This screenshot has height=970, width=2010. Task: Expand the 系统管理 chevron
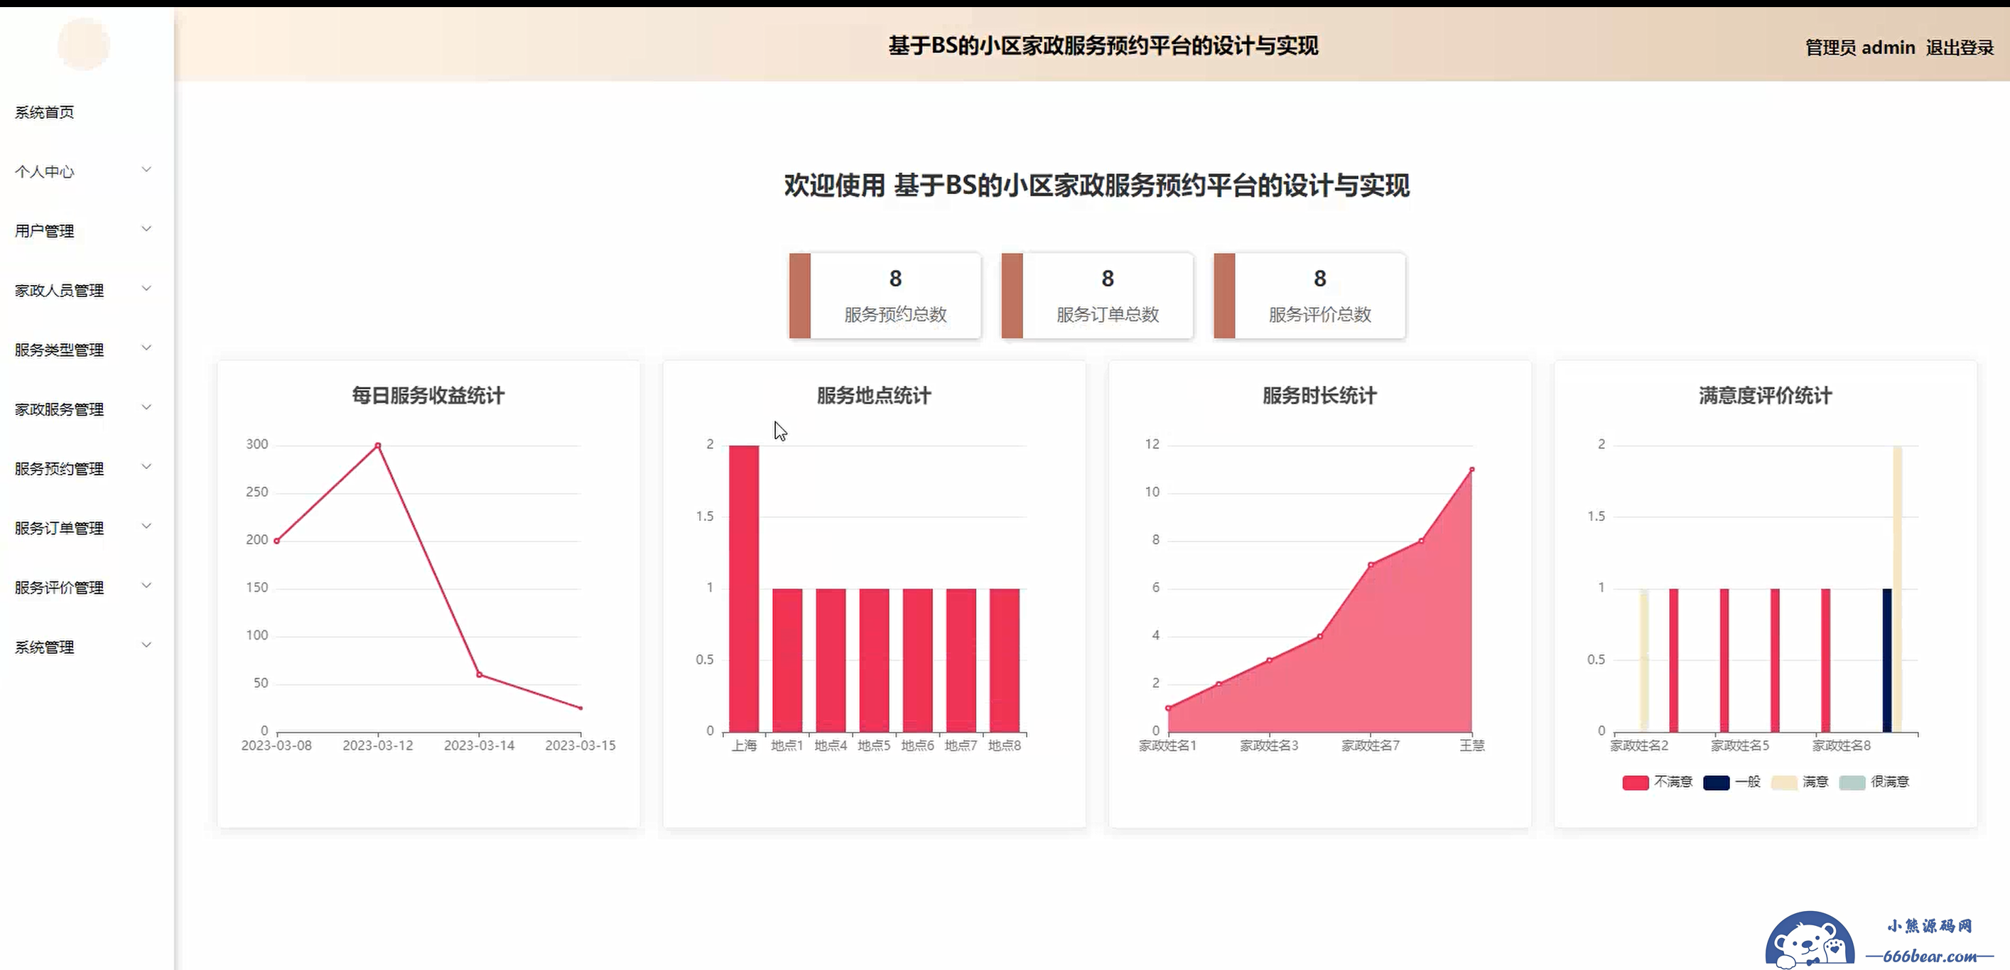coord(146,645)
